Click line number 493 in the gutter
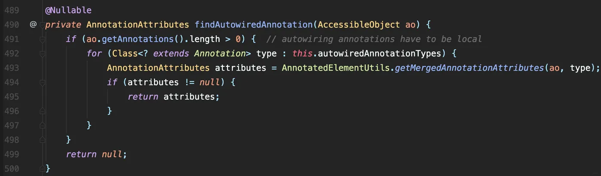The height and width of the screenshot is (176, 601). pos(12,68)
